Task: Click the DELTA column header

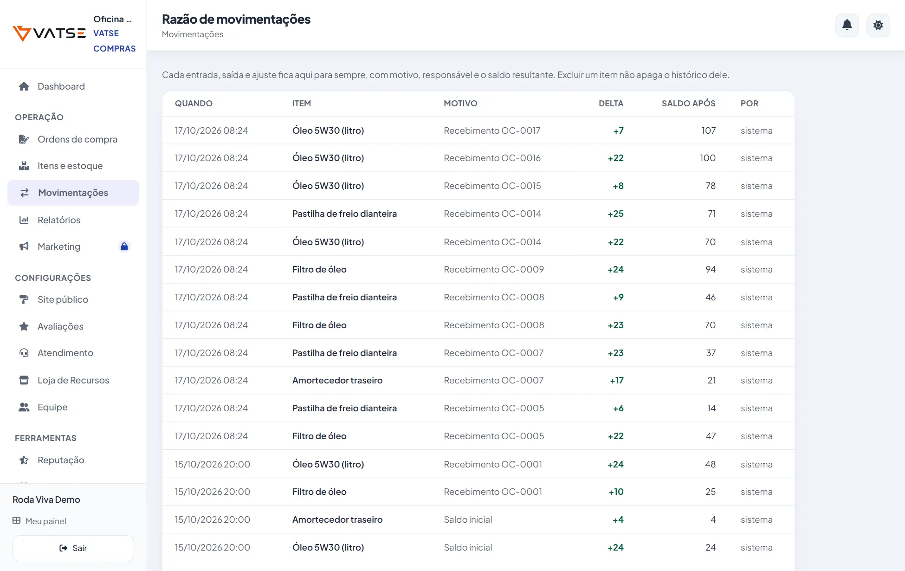Action: (x=611, y=104)
